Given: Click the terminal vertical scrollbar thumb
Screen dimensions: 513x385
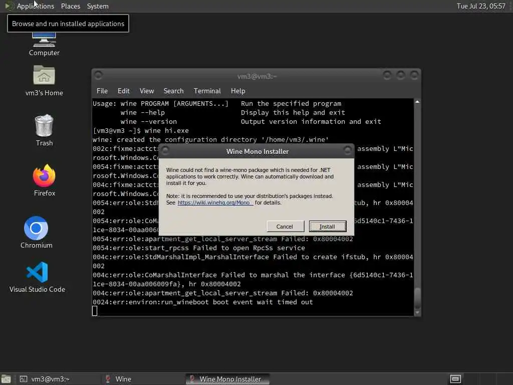Looking at the screenshot, I should click(x=417, y=297).
